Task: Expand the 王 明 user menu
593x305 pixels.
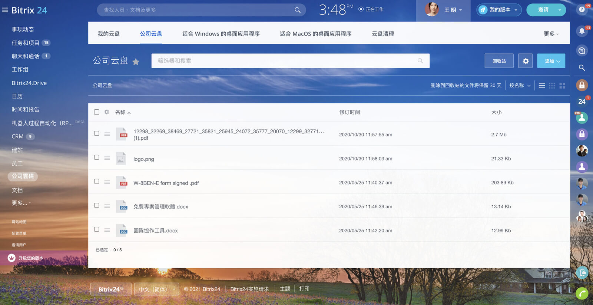Action: [x=453, y=10]
